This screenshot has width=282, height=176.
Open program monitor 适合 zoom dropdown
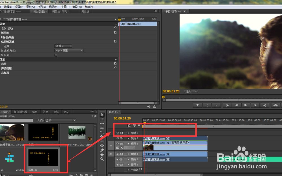click(x=191, y=92)
